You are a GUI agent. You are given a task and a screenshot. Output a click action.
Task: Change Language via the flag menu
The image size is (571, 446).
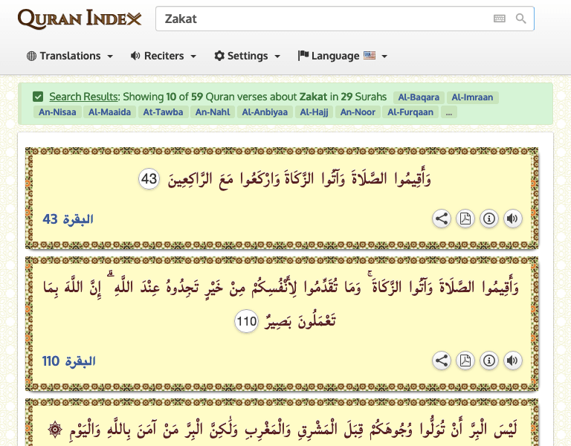point(343,56)
